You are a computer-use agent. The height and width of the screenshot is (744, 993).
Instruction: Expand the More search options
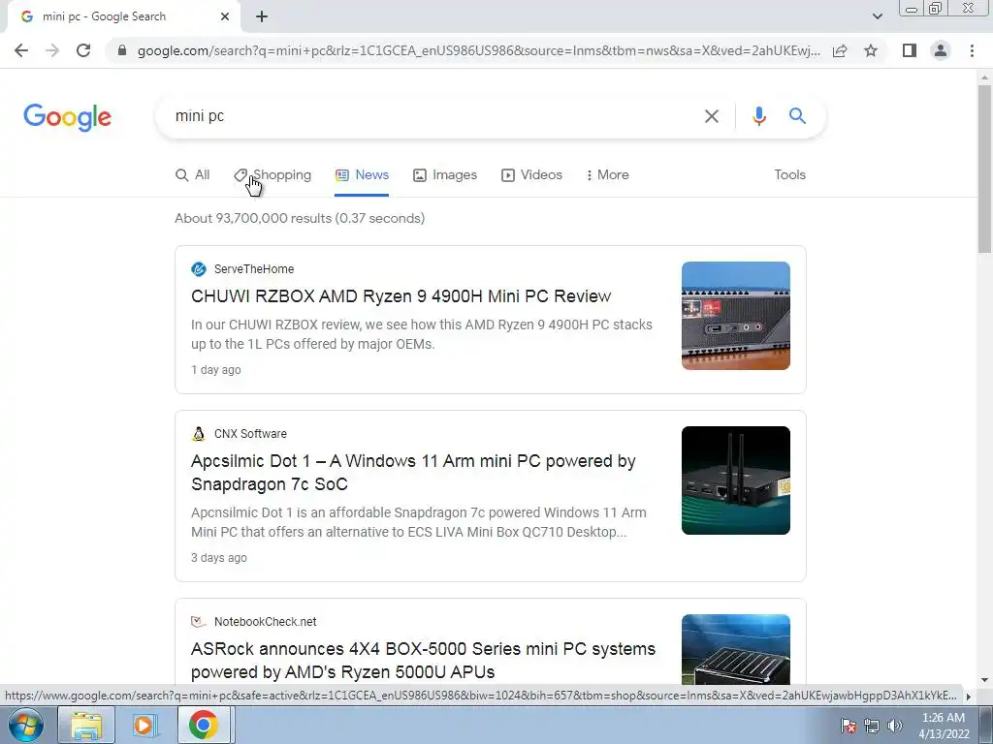(x=608, y=175)
